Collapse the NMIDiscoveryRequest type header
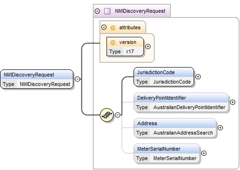The height and width of the screenshot is (170, 240). pos(97,11)
